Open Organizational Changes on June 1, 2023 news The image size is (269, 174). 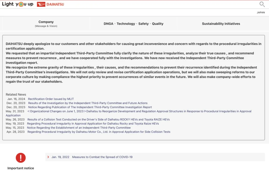[x=139, y=111]
